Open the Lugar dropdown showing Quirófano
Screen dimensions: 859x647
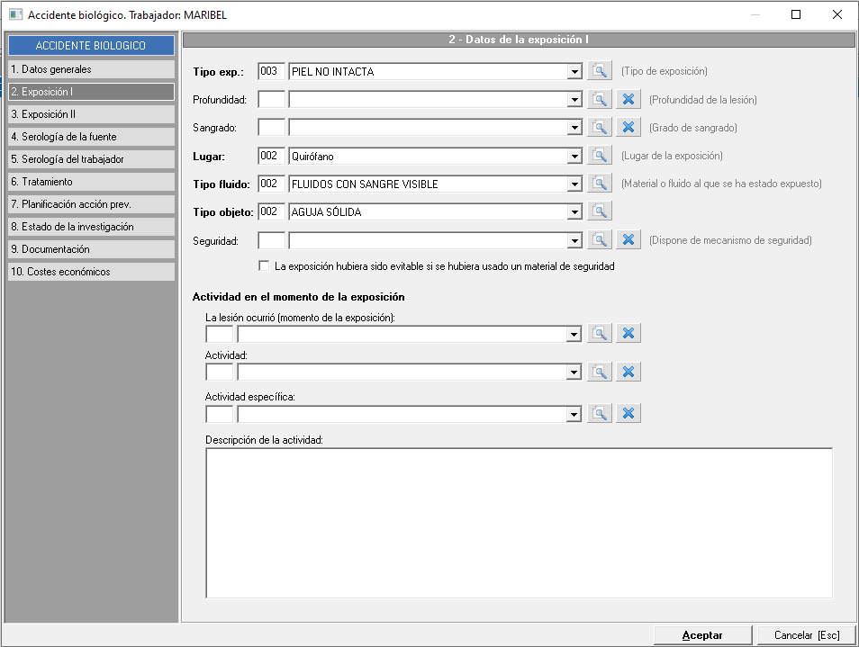tap(574, 157)
